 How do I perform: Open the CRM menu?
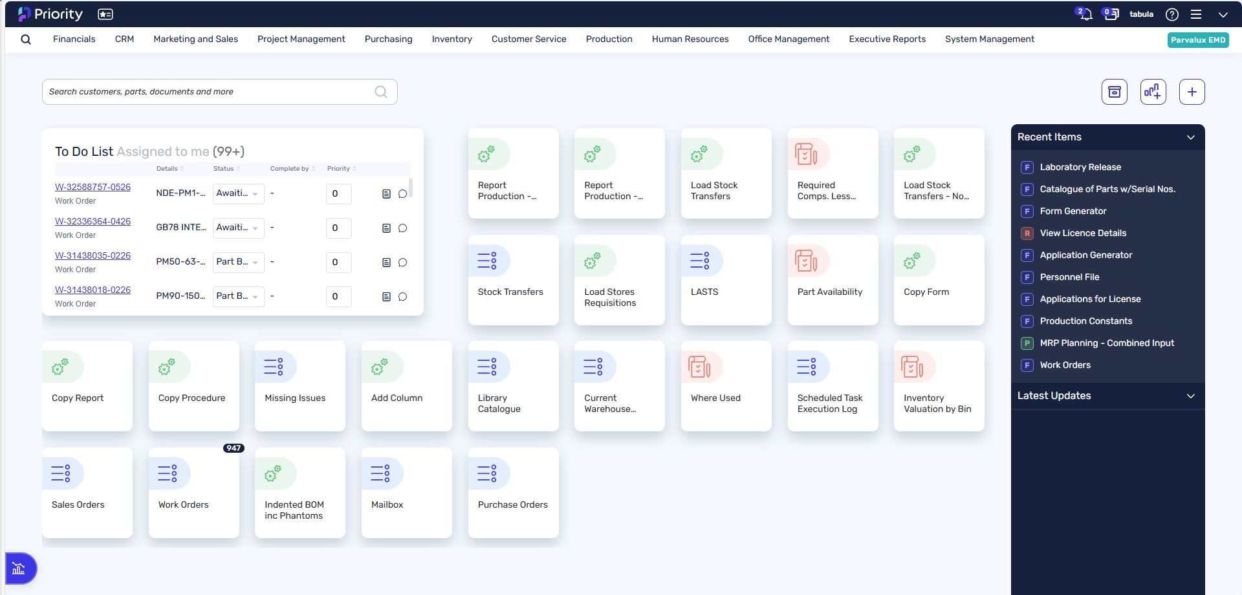pos(125,39)
